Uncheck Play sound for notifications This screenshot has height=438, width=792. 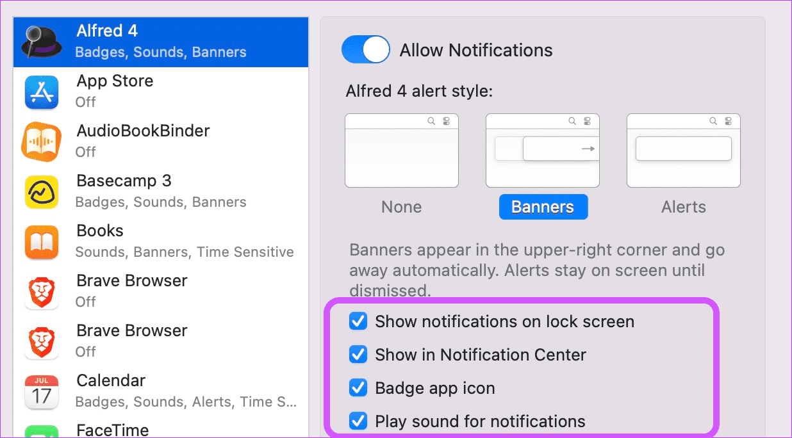tap(358, 421)
